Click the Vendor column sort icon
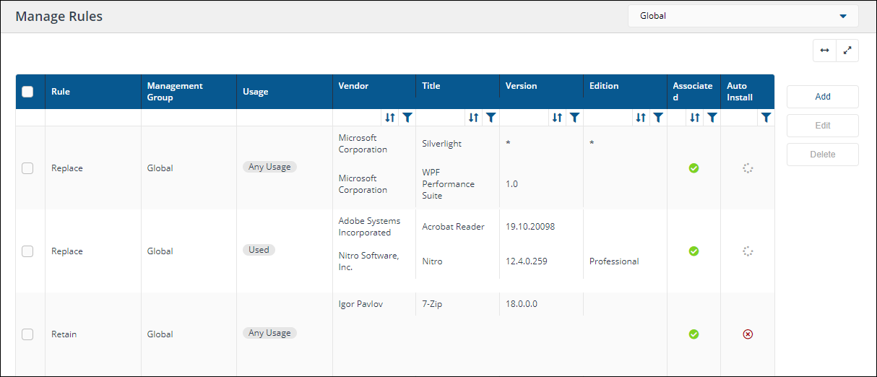877x377 pixels. [390, 118]
